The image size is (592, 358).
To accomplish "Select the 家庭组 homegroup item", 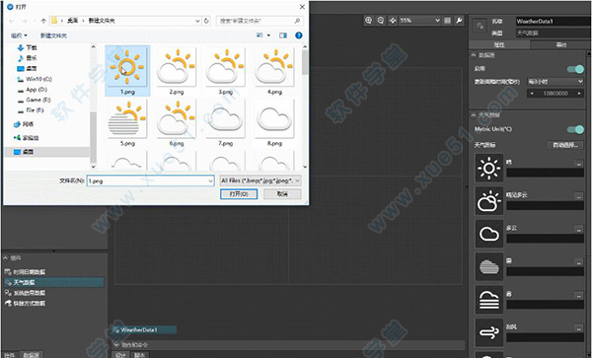I will [x=26, y=138].
